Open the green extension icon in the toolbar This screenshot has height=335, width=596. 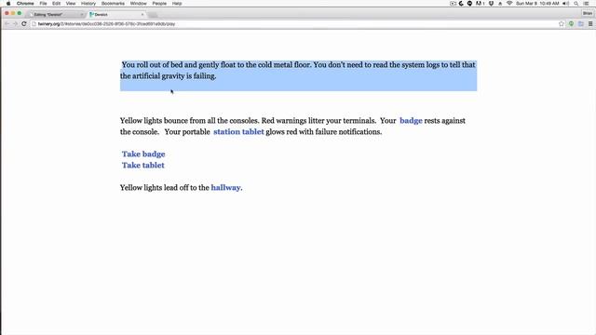(571, 24)
